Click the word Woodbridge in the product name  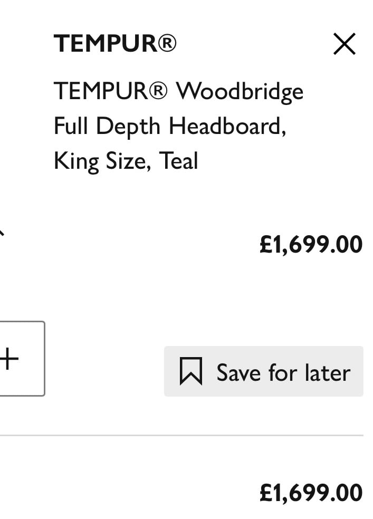click(240, 92)
